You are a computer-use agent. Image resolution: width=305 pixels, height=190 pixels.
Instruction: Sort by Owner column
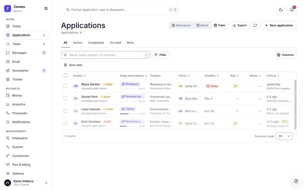(x=184, y=75)
